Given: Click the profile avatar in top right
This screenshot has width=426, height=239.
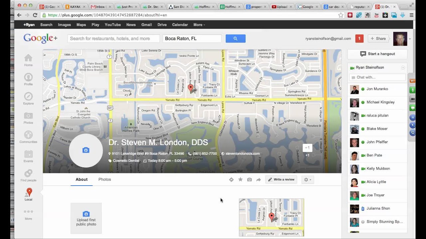Looking at the screenshot, I should (x=400, y=39).
